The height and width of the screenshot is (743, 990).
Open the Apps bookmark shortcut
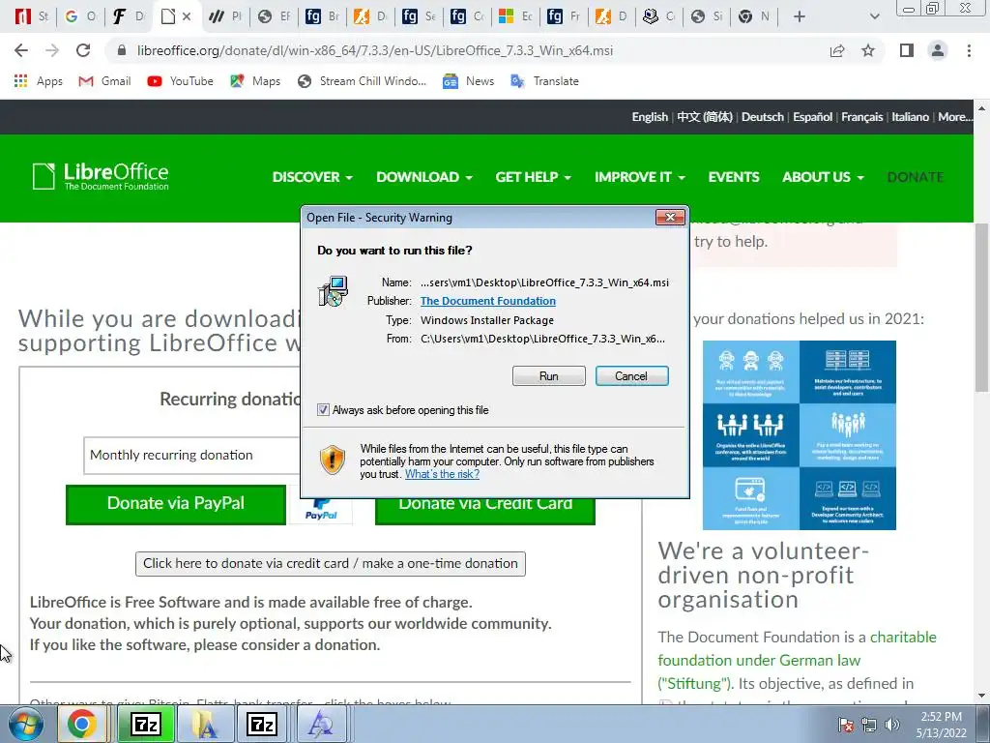pos(39,81)
